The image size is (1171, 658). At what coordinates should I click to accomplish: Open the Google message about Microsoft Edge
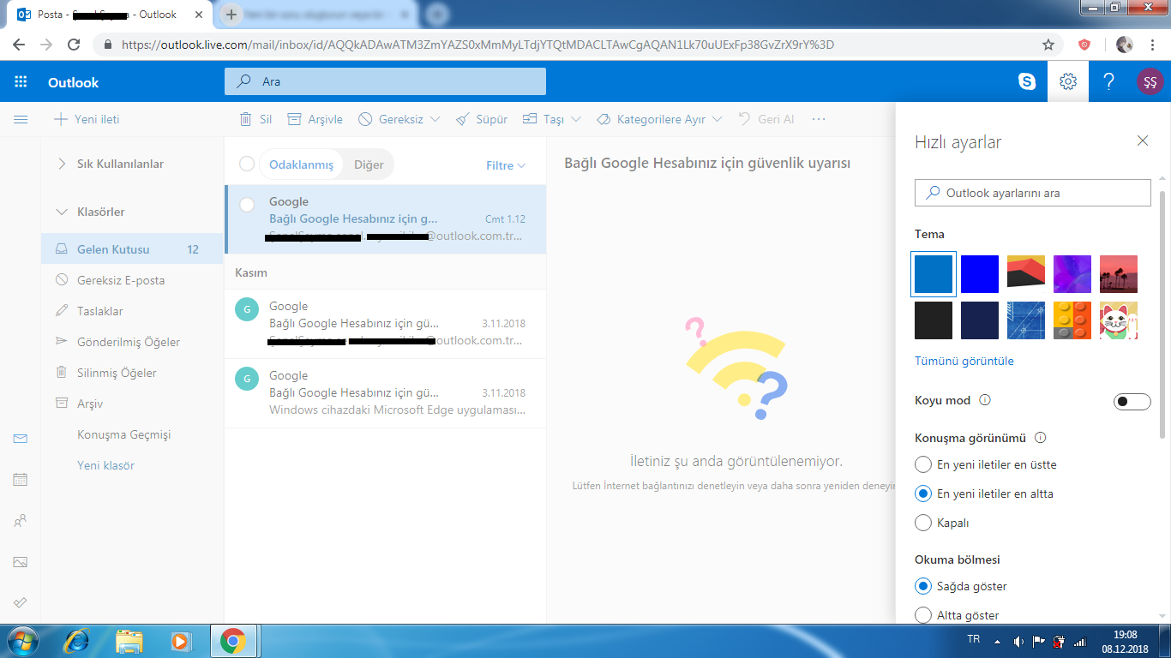[x=385, y=393]
